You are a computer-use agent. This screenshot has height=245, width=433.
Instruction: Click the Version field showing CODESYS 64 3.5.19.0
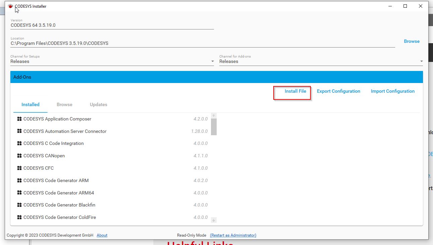tap(112, 25)
